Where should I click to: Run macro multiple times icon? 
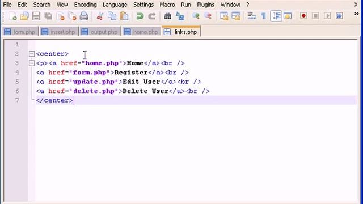point(339,16)
